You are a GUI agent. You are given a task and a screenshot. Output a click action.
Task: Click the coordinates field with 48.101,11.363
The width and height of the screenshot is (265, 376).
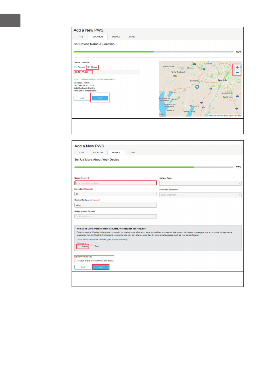tap(107, 72)
